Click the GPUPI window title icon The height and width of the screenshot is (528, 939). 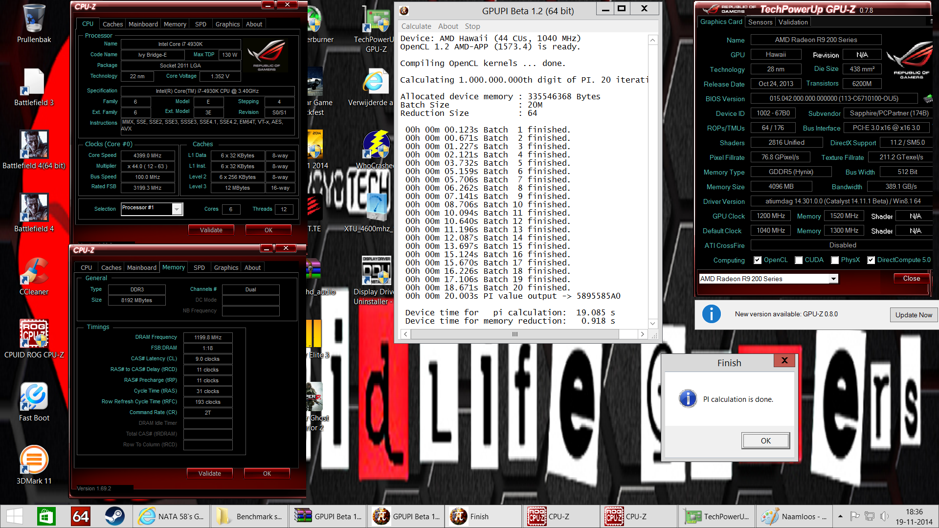[404, 10]
